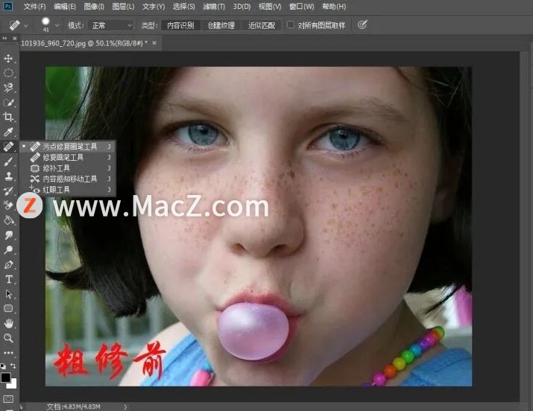This screenshot has width=533, height=411.
Task: Select the Smudge tool
Action: coord(8,235)
